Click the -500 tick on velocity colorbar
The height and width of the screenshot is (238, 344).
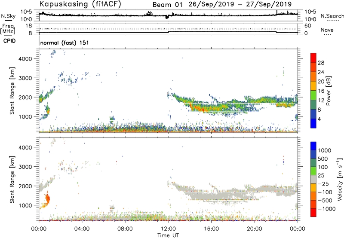(x=325, y=200)
